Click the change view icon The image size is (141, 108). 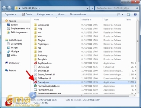[x=119, y=14]
